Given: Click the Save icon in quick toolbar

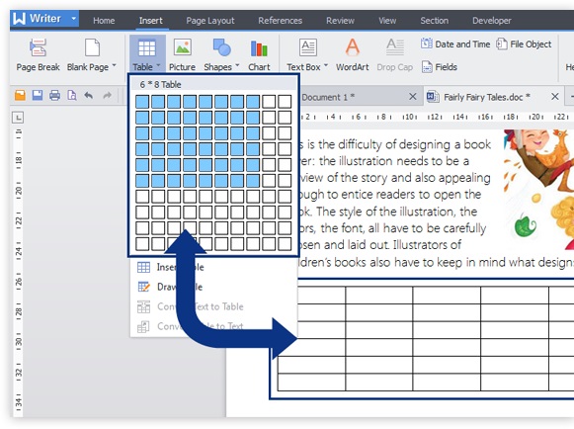Looking at the screenshot, I should [x=38, y=96].
